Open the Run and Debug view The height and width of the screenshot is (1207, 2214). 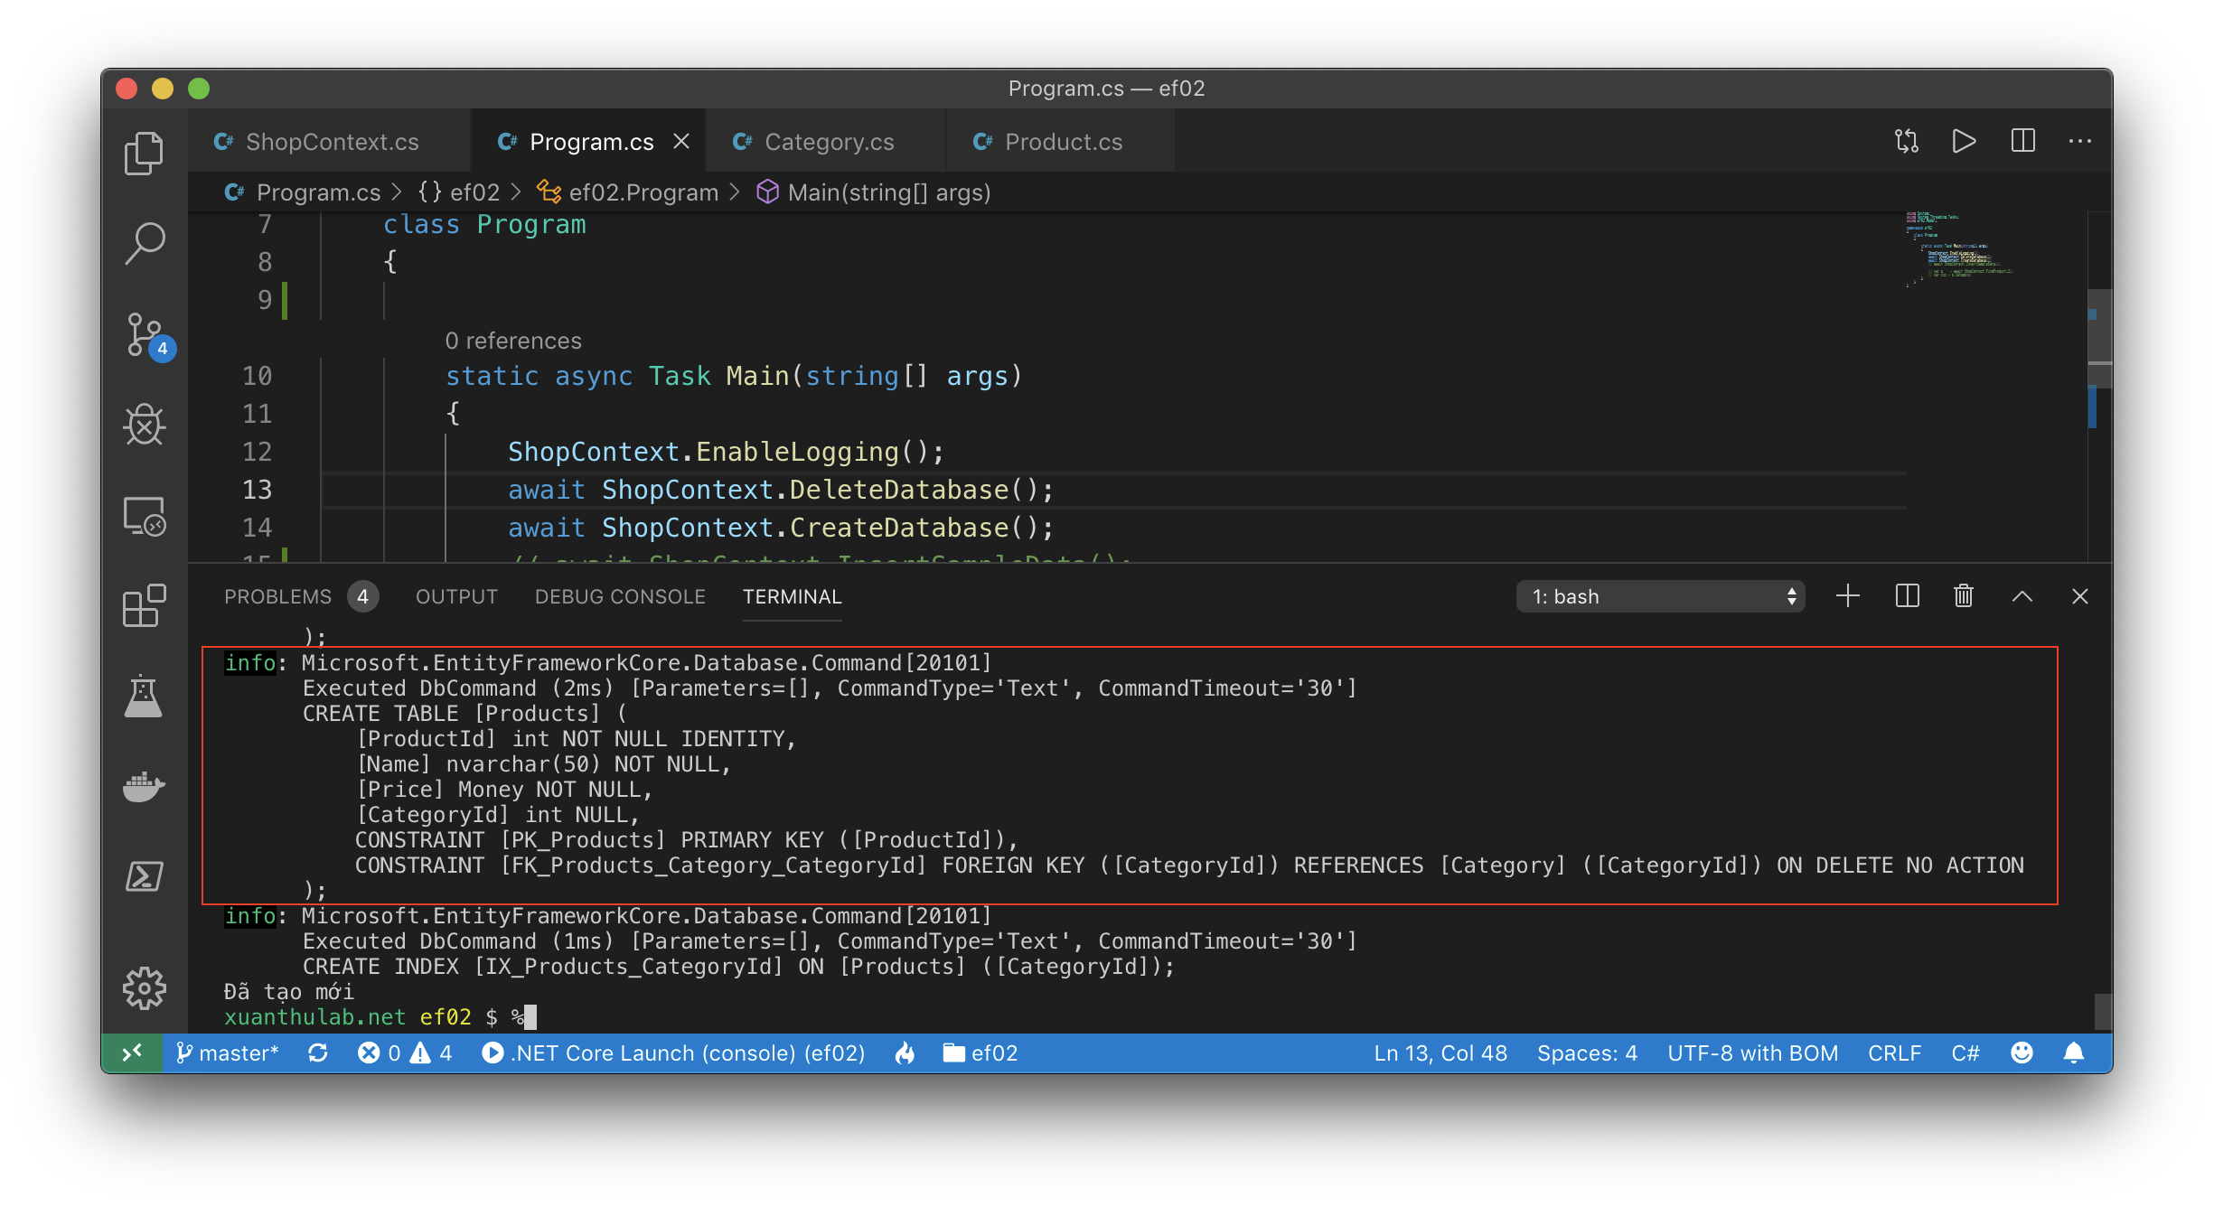pyautogui.click(x=144, y=425)
